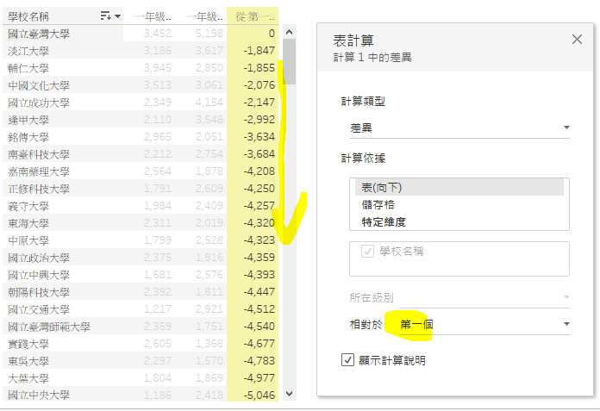Select the 東海大學 row label
The height and width of the screenshot is (411, 600).
28,223
